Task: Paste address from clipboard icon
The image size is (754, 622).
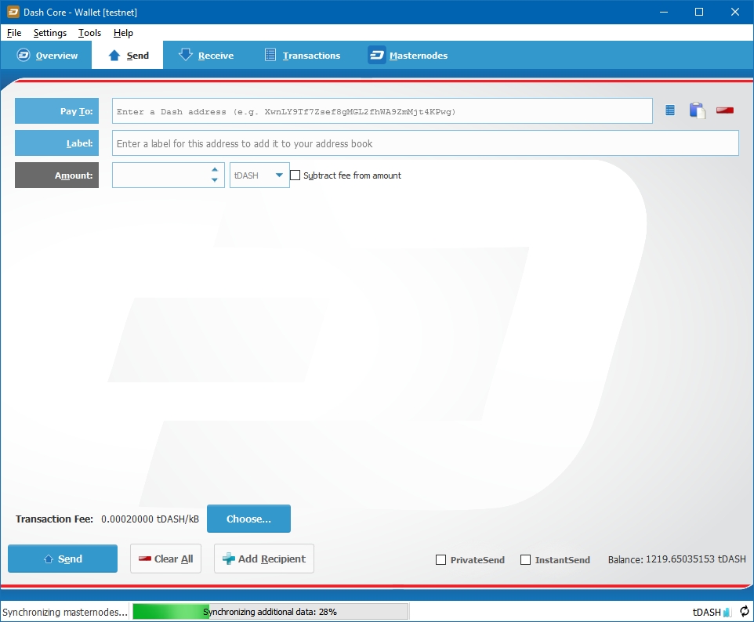Action: [x=697, y=110]
